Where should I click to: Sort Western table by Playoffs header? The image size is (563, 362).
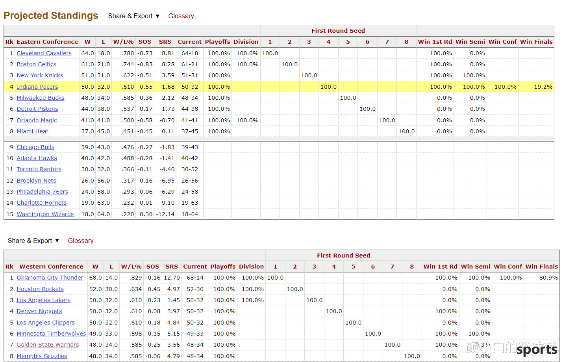pos(223,267)
